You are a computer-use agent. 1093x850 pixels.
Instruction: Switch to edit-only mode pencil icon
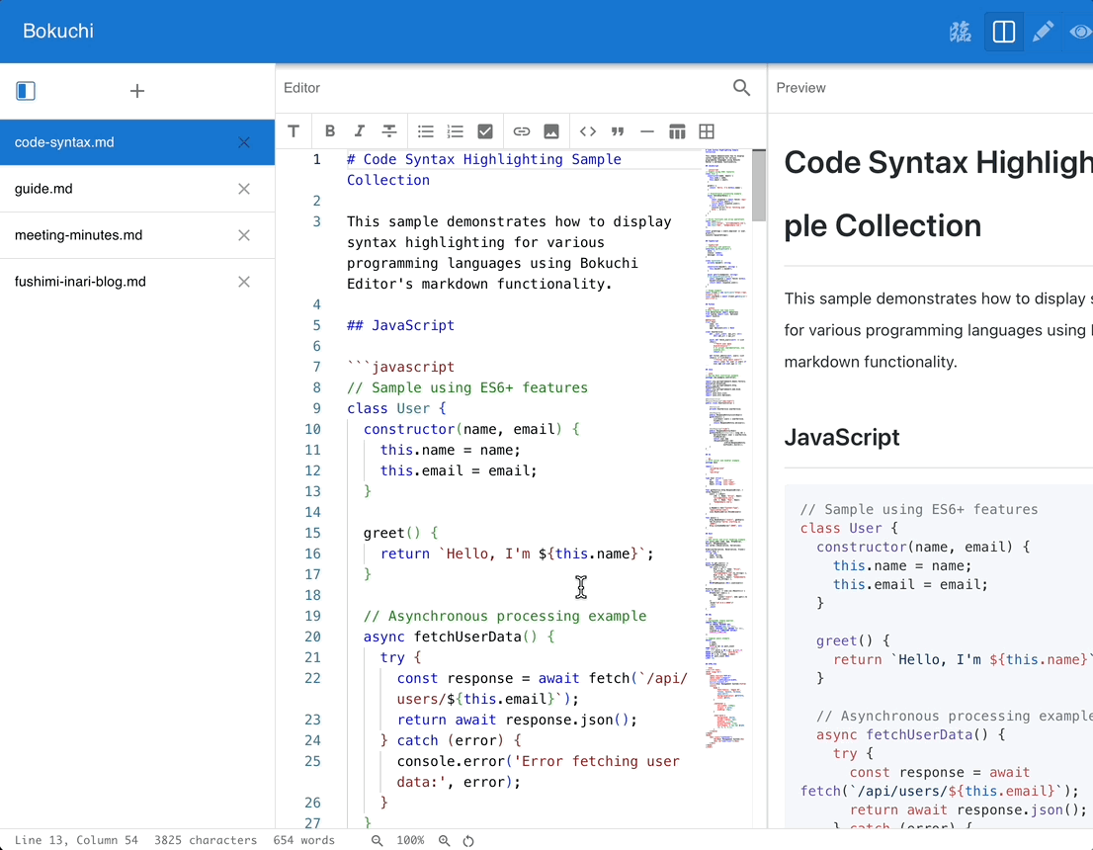click(1043, 32)
